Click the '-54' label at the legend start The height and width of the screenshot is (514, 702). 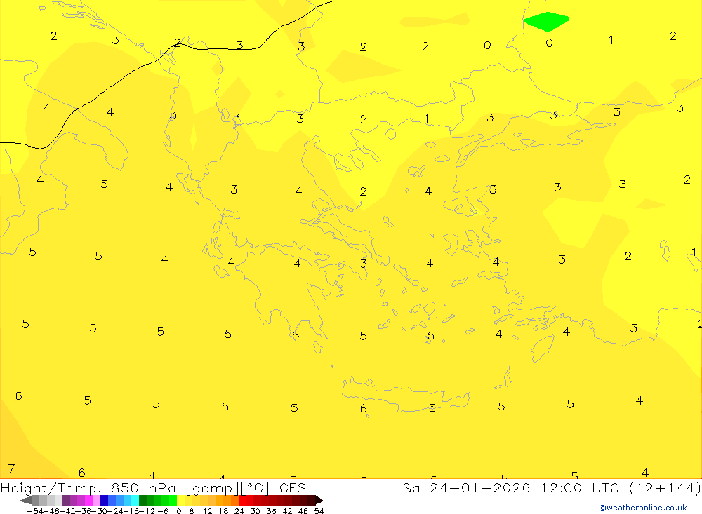point(35,511)
